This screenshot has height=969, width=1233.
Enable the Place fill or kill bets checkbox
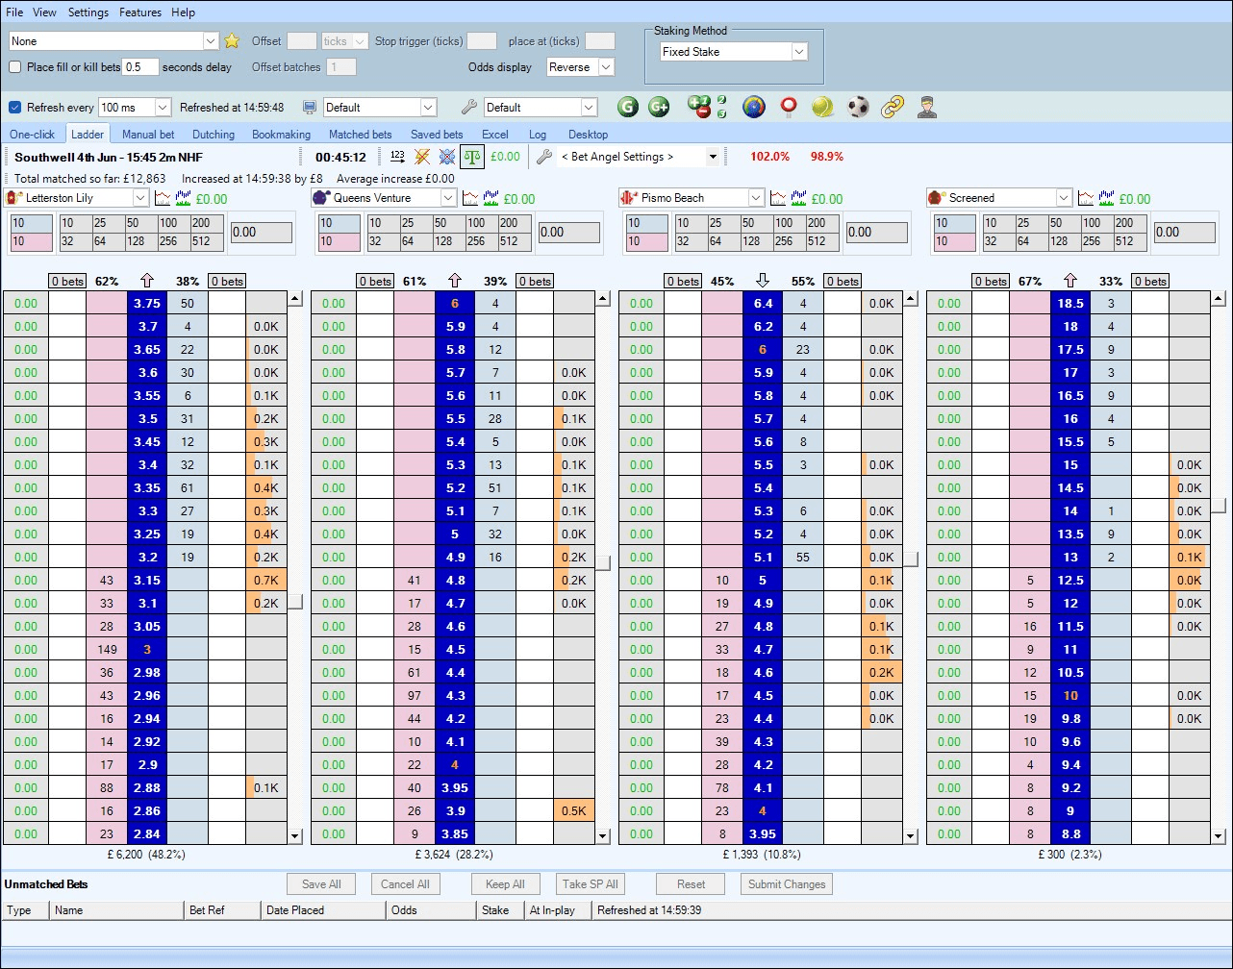15,66
